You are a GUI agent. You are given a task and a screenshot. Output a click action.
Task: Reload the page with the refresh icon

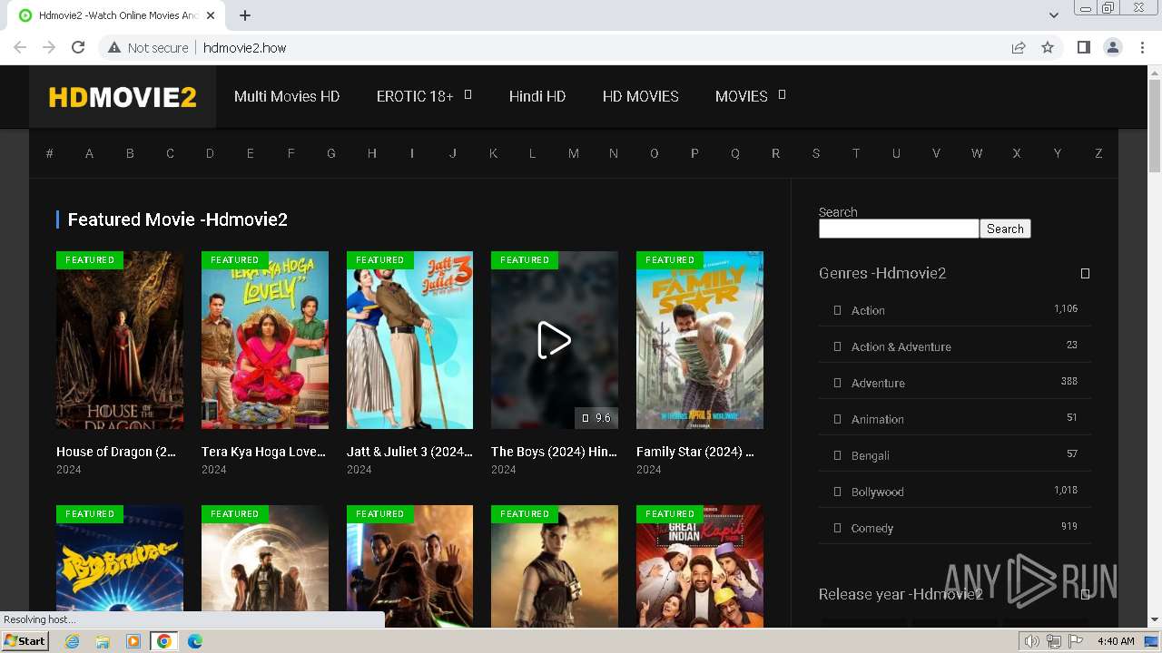click(x=78, y=47)
